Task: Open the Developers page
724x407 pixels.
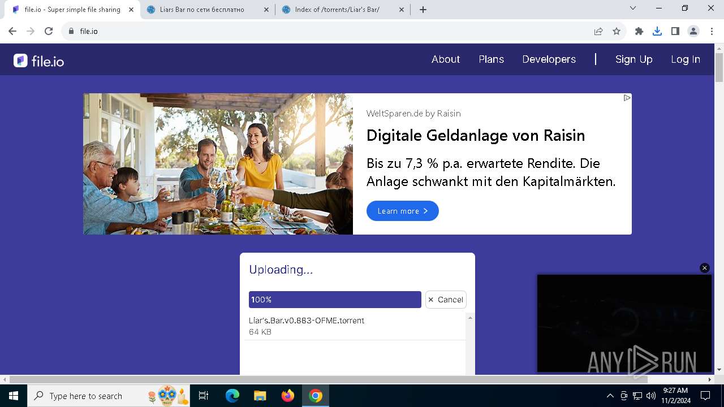Action: (549, 59)
